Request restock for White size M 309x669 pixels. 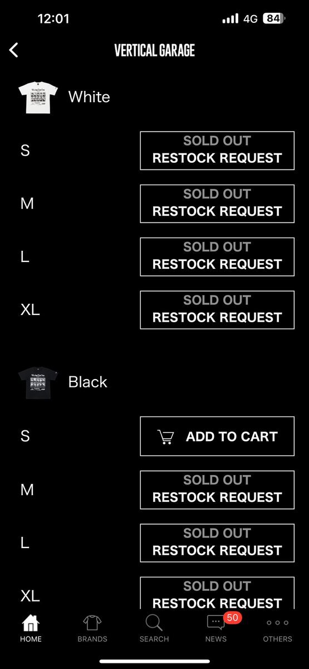[217, 203]
